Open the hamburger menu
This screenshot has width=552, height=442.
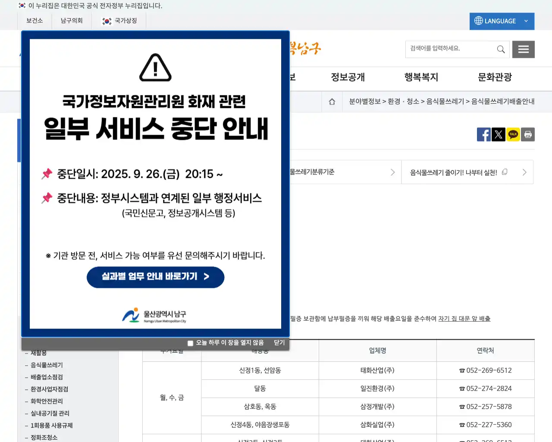[x=524, y=49]
